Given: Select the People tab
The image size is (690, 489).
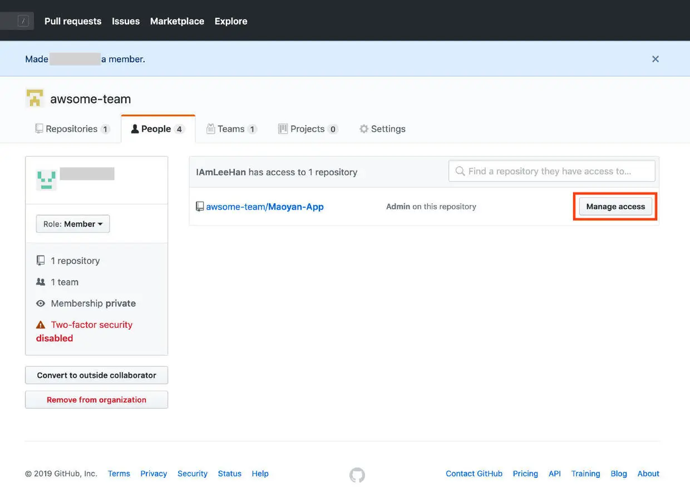Looking at the screenshot, I should (x=158, y=129).
